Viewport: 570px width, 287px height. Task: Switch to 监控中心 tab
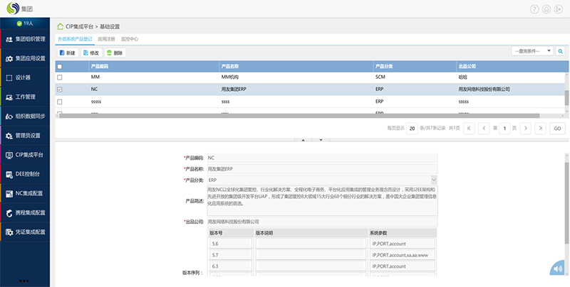click(130, 39)
